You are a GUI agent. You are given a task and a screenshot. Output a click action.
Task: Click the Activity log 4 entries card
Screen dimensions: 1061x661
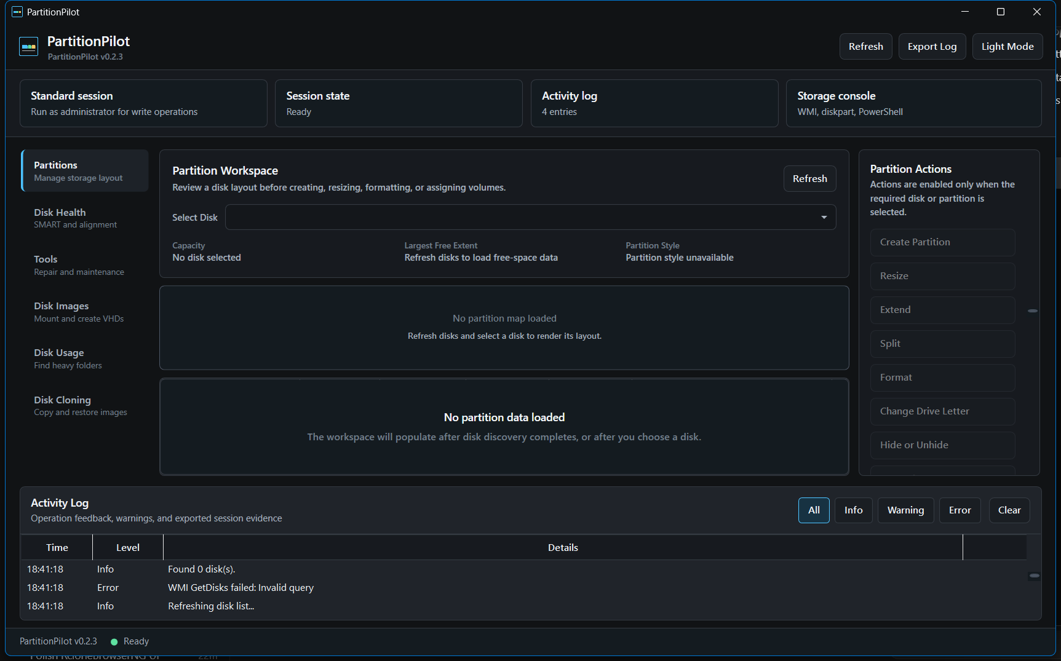654,103
